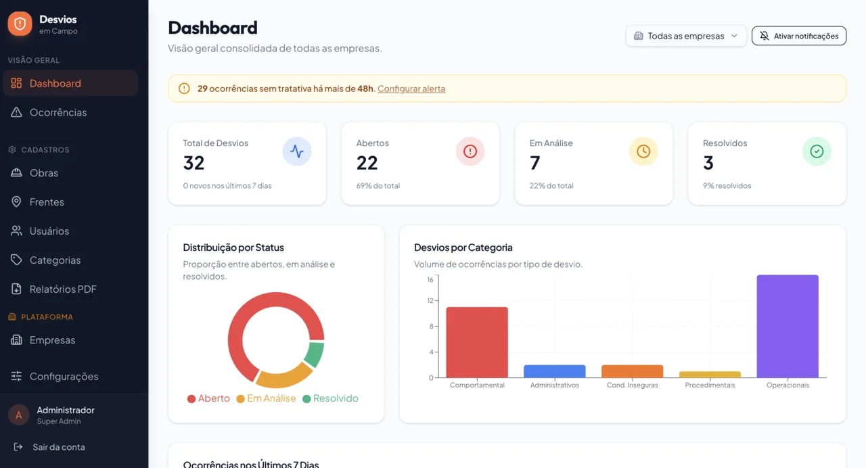Click the Operacionais axis label
Screen dimensions: 866x468
[x=788, y=385]
